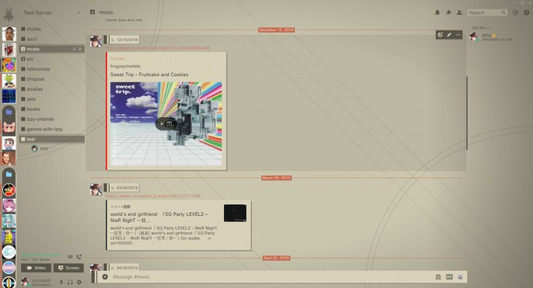This screenshot has width=533, height=288.
Task: Open the pink and blue osu! server icon
Action: [9, 268]
